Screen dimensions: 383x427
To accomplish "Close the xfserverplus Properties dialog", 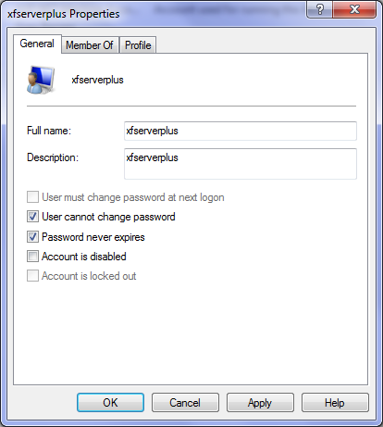I will click(354, 9).
